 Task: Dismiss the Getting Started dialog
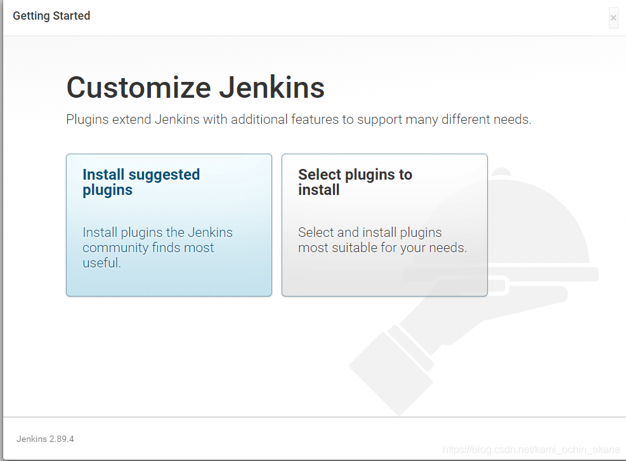[613, 18]
